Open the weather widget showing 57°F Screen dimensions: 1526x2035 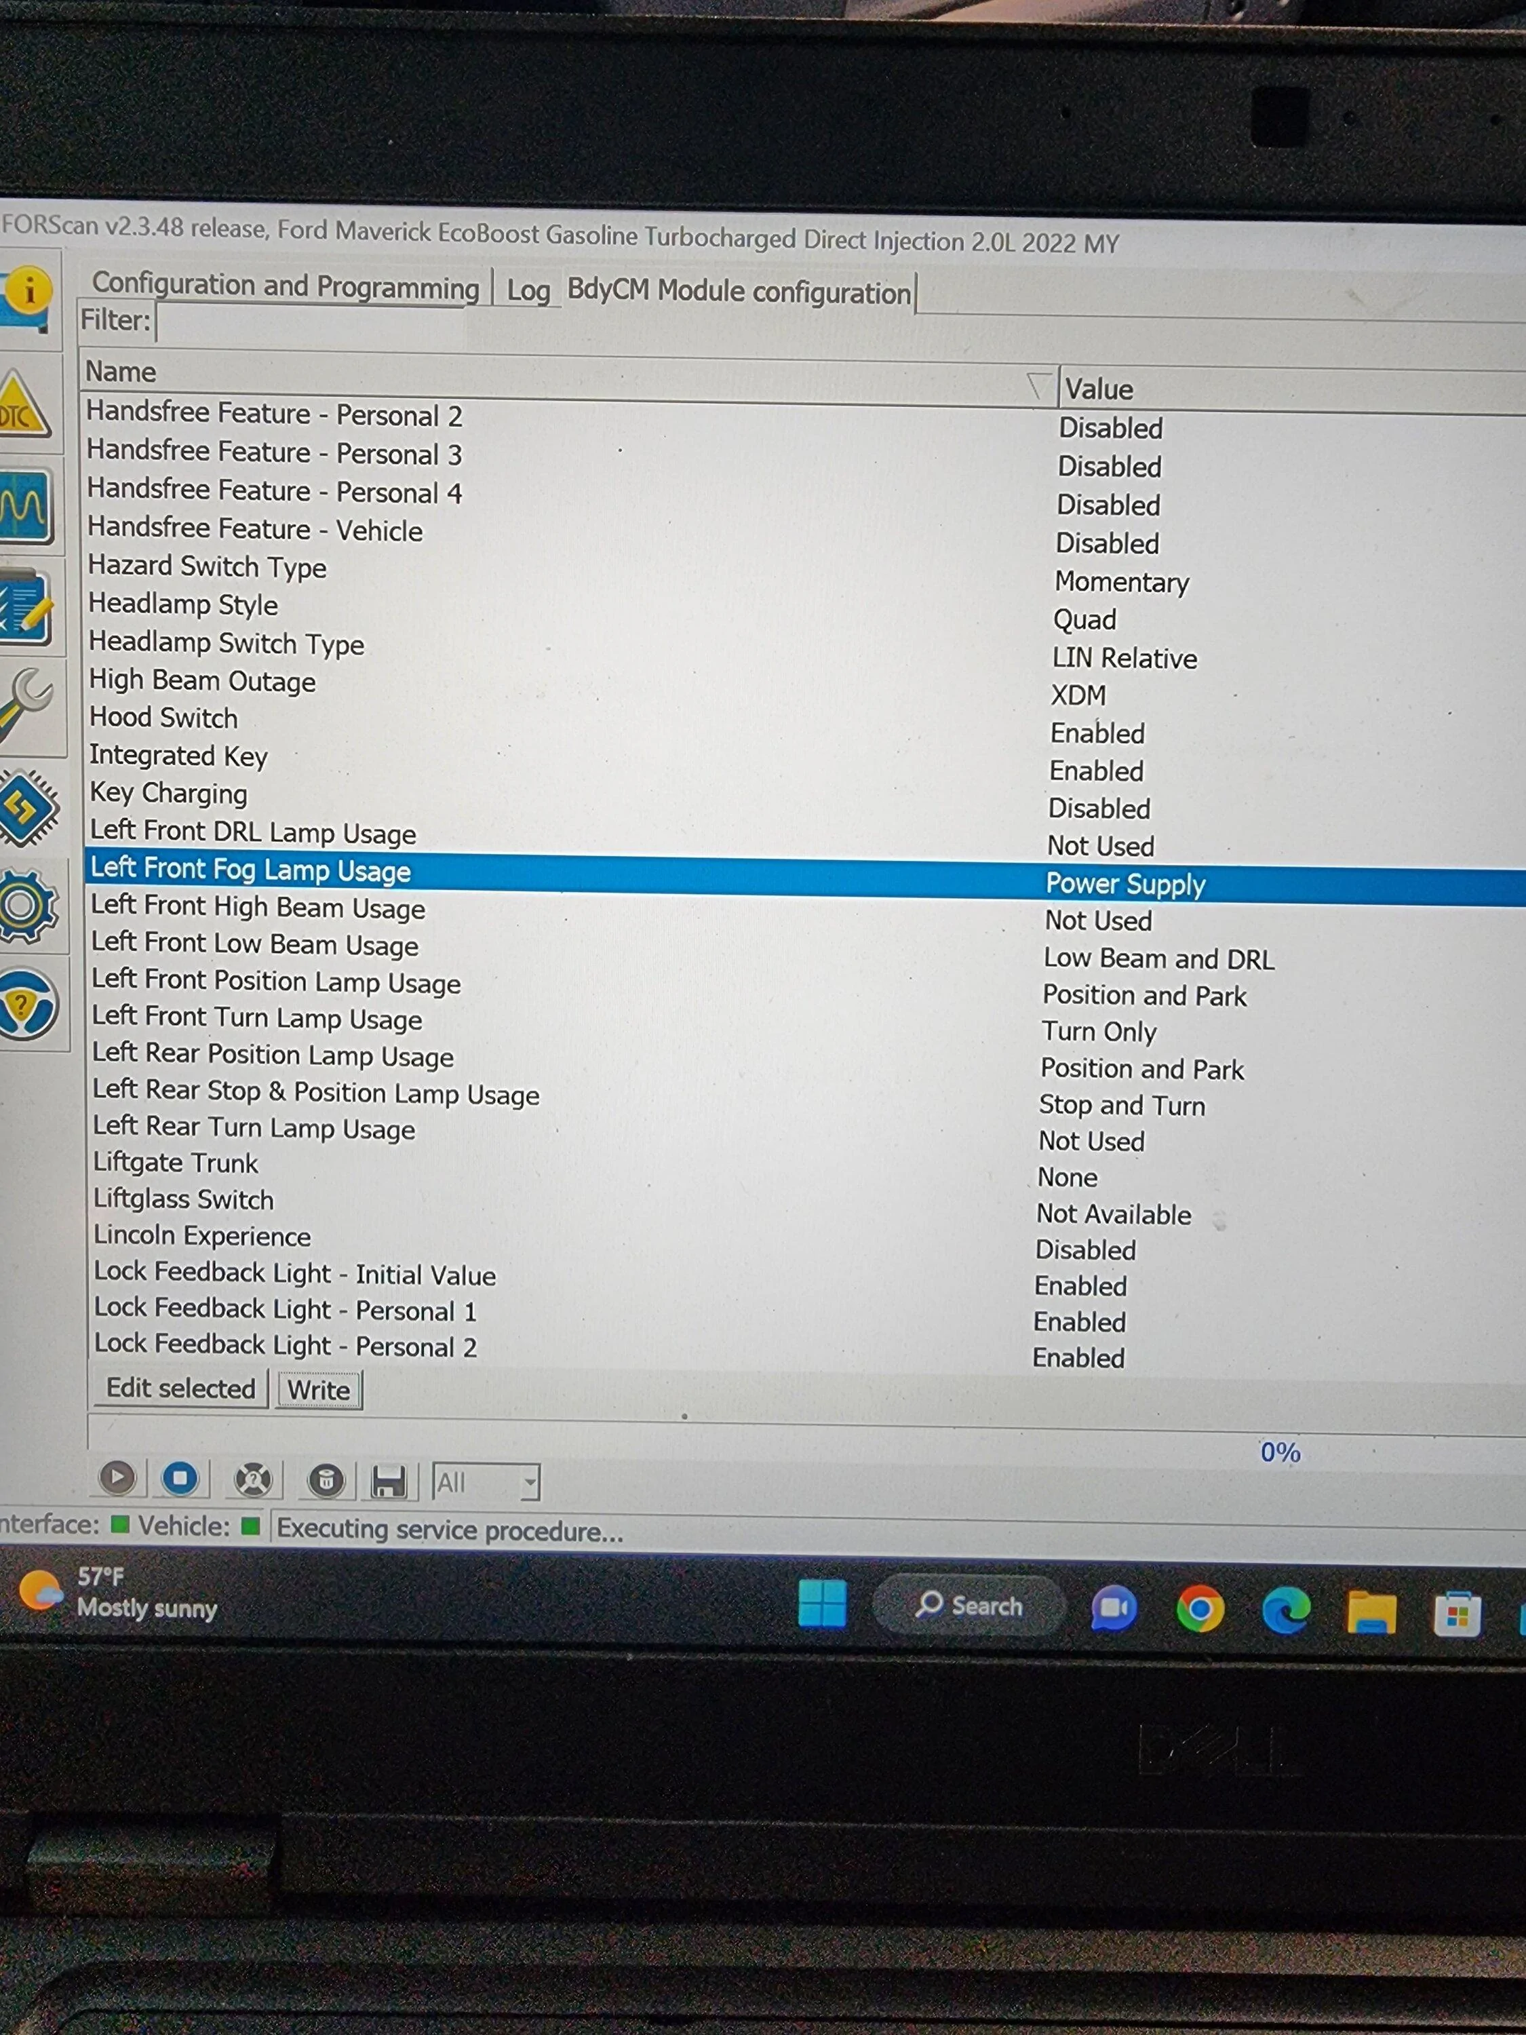(119, 1593)
